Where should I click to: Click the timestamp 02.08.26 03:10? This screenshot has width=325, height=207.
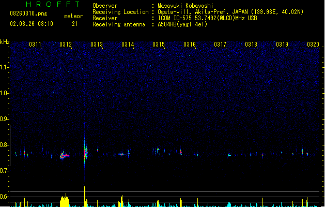tap(32, 24)
